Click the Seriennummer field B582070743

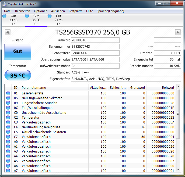point(95,47)
